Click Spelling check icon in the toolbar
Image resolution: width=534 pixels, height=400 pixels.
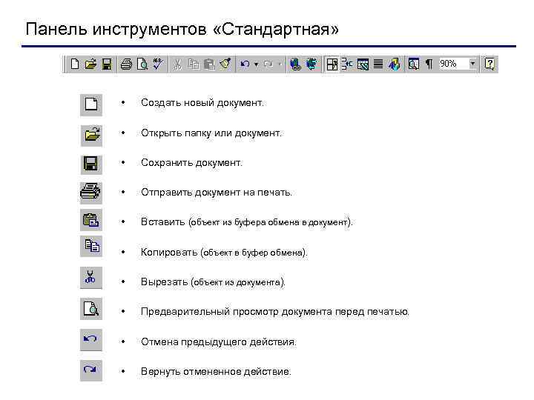point(158,64)
